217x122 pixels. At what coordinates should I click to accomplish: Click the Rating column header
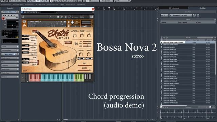tap(188, 40)
